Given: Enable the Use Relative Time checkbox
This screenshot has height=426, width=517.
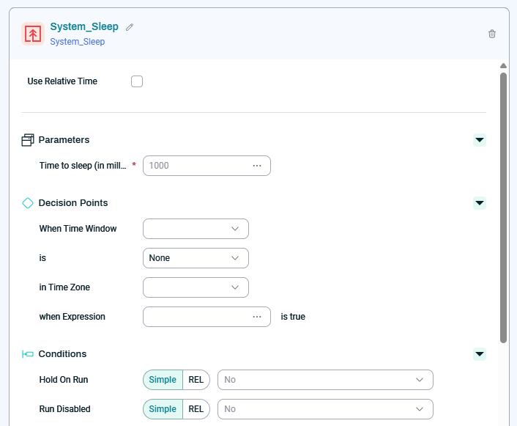Looking at the screenshot, I should tap(137, 81).
